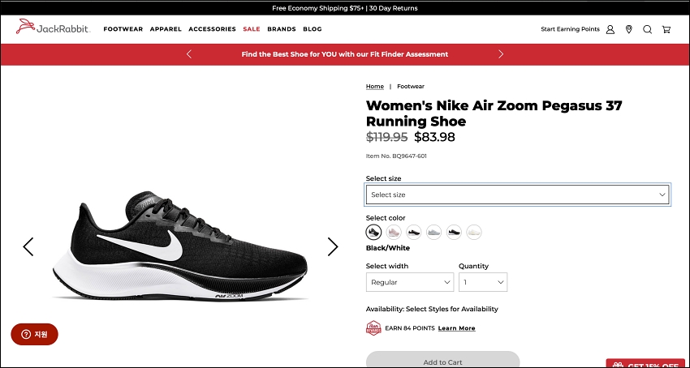The height and width of the screenshot is (368, 690).
Task: Click the rewards badge icon
Action: 373,328
